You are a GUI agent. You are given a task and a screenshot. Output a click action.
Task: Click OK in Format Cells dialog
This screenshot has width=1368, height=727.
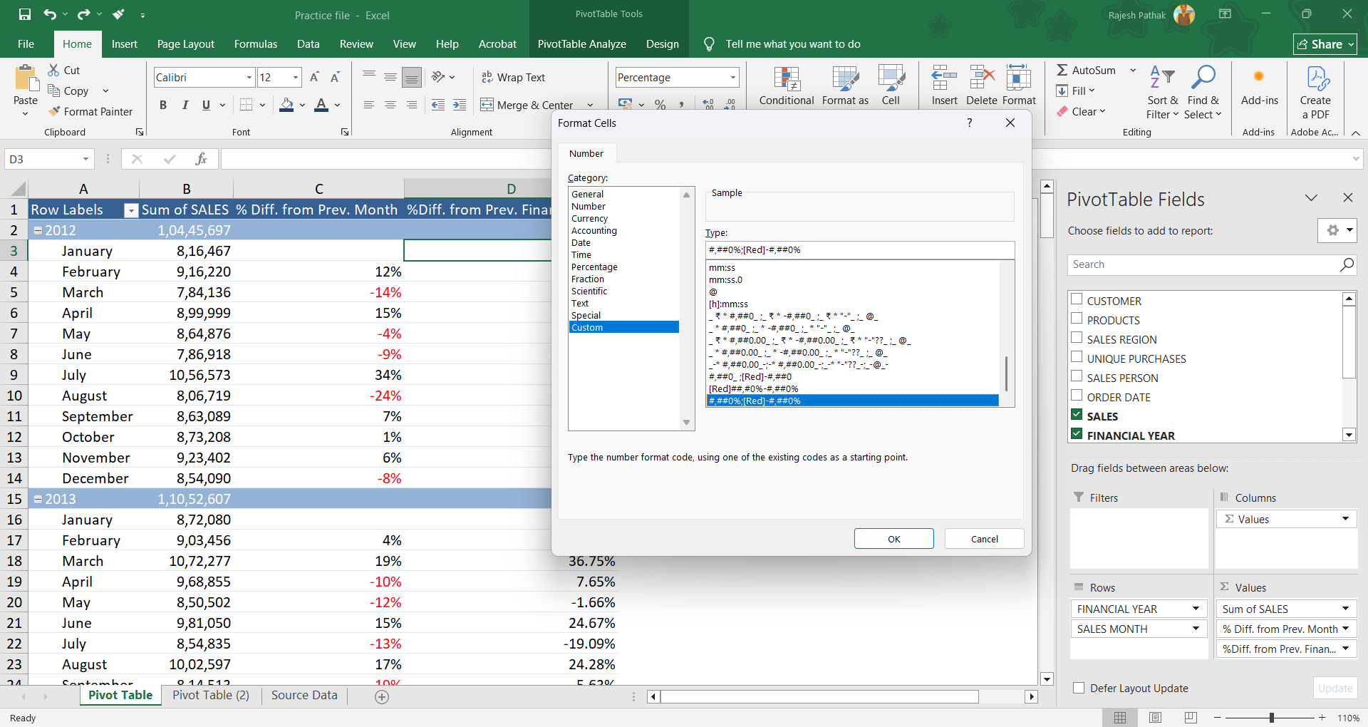pyautogui.click(x=893, y=539)
